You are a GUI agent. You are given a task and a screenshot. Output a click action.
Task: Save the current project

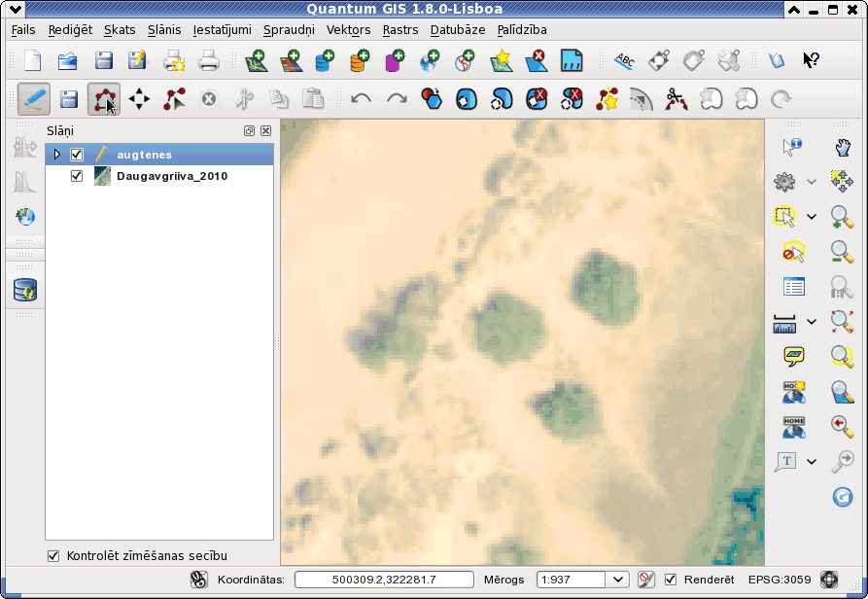pyautogui.click(x=103, y=60)
